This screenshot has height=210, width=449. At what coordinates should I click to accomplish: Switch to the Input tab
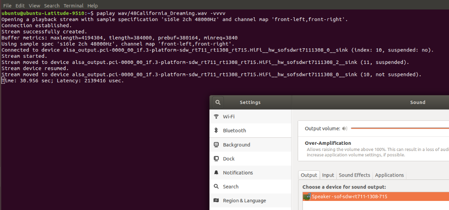[x=328, y=175]
